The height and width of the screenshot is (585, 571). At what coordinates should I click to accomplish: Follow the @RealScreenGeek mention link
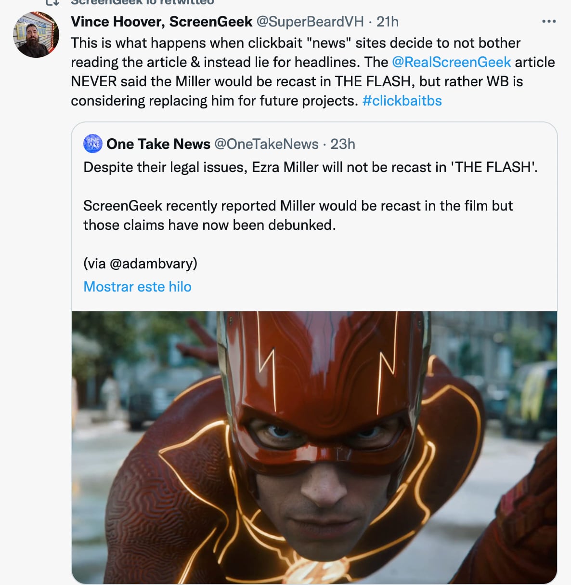(x=451, y=62)
